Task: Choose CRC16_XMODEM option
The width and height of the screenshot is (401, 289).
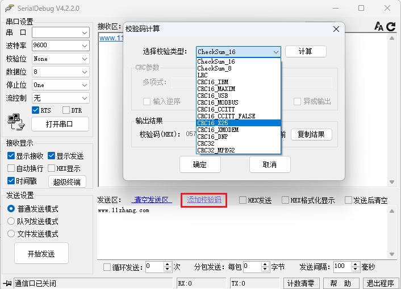Action: (x=239, y=130)
